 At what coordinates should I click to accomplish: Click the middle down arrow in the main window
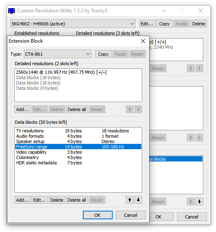click(199, 138)
